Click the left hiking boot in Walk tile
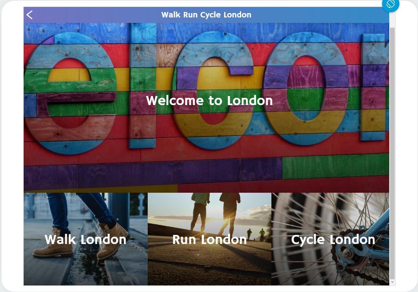The image size is (418, 292). coord(53,244)
